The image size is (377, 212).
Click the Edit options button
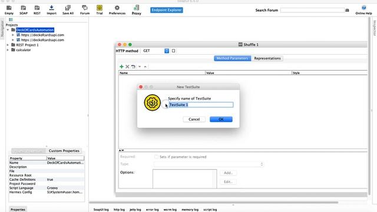228,182
